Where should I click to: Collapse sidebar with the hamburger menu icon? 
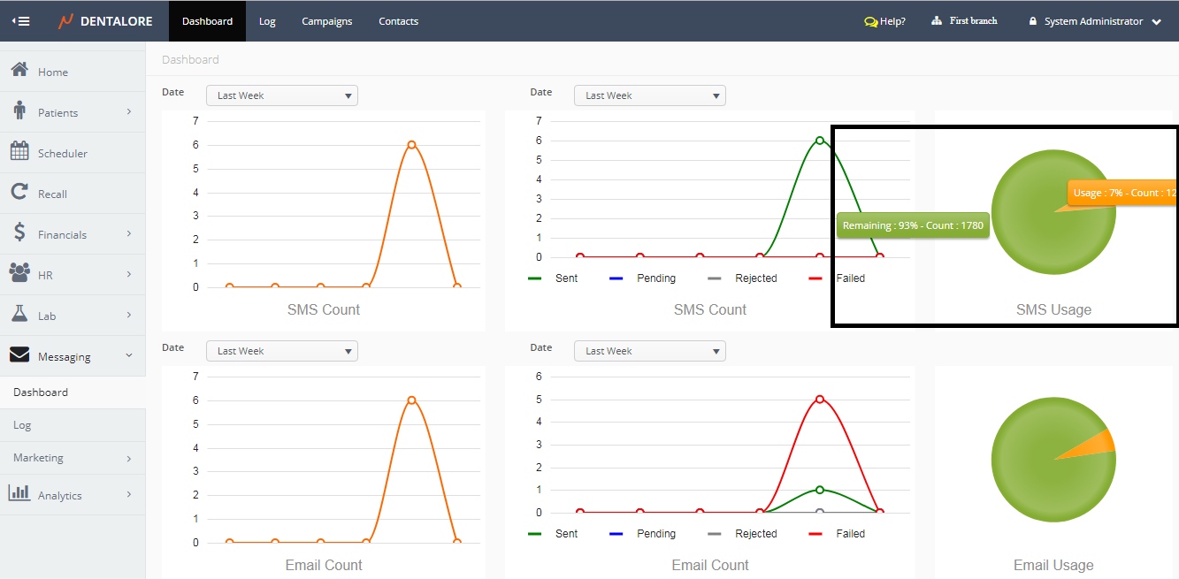point(21,21)
